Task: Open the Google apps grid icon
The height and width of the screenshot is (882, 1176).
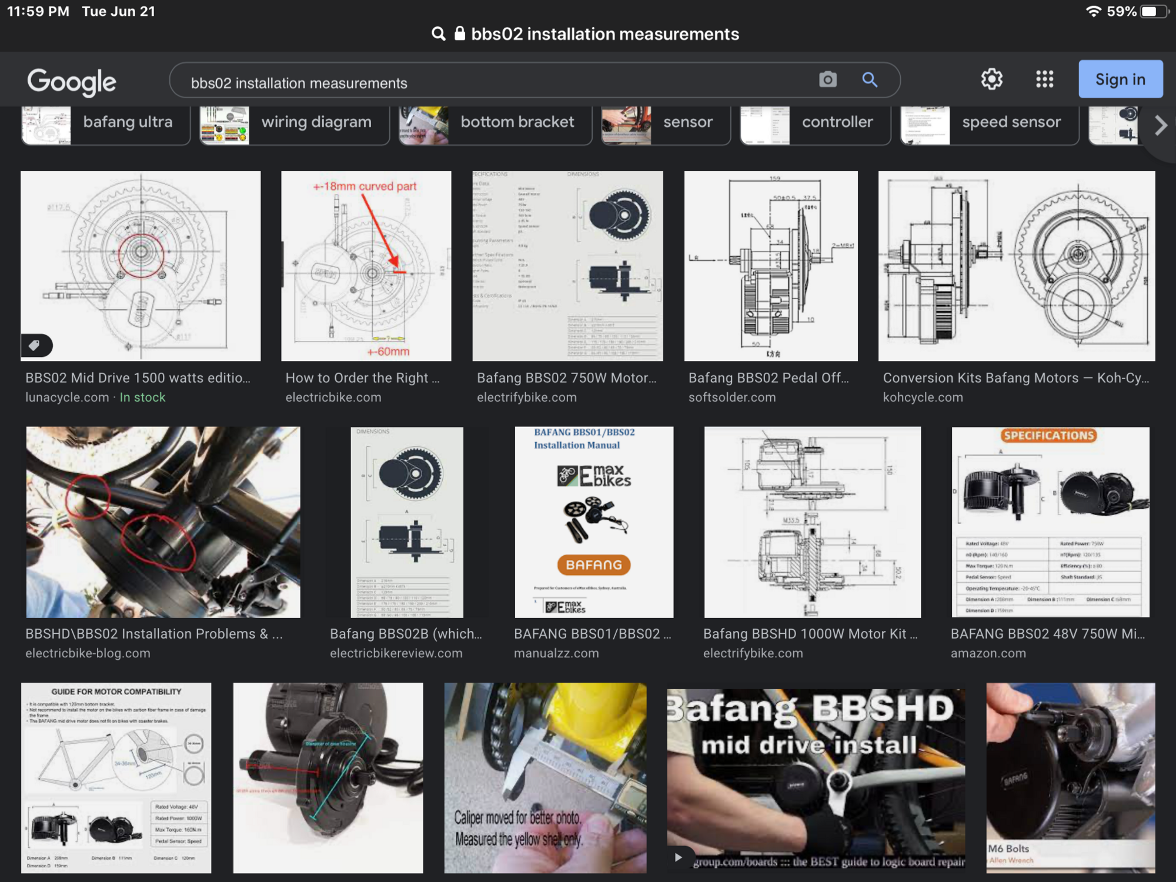Action: (1045, 79)
